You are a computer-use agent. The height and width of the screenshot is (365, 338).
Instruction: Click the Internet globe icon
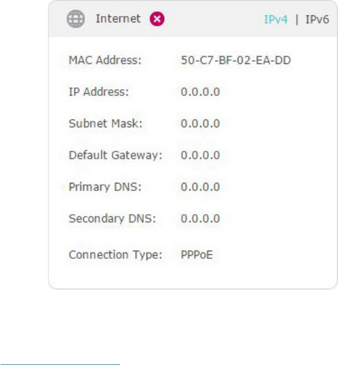pyautogui.click(x=75, y=19)
